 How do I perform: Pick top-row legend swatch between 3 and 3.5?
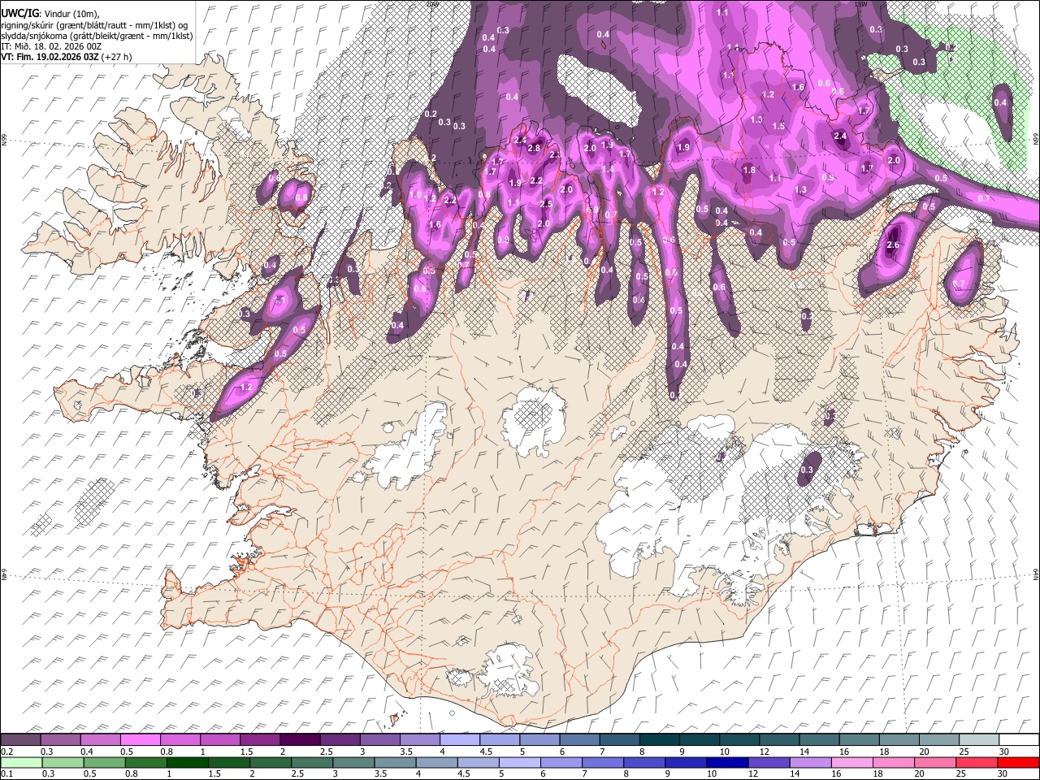coord(380,740)
